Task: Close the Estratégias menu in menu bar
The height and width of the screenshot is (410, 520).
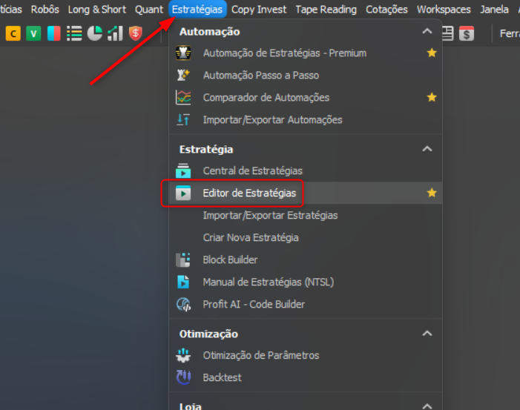Action: point(197,10)
